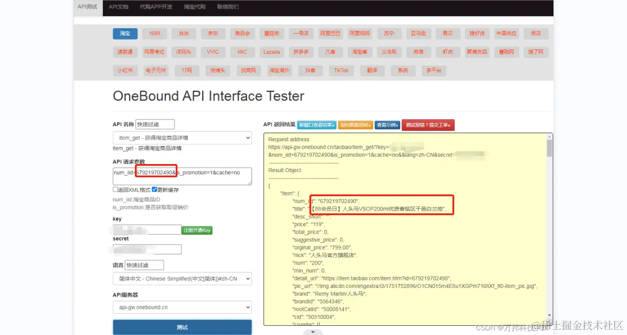Viewport: 627px width, 335px height.
Task: Select the 1688 platform button
Action: (154, 33)
